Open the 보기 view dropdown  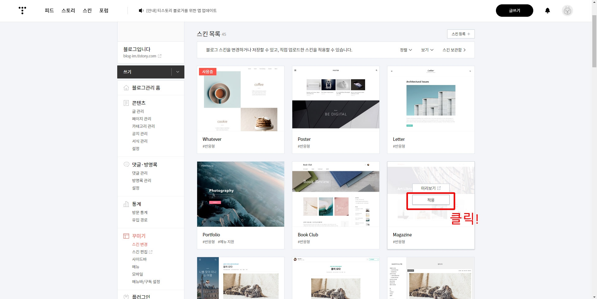point(427,50)
